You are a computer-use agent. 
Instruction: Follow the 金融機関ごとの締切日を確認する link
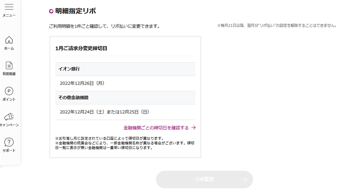tap(156, 128)
